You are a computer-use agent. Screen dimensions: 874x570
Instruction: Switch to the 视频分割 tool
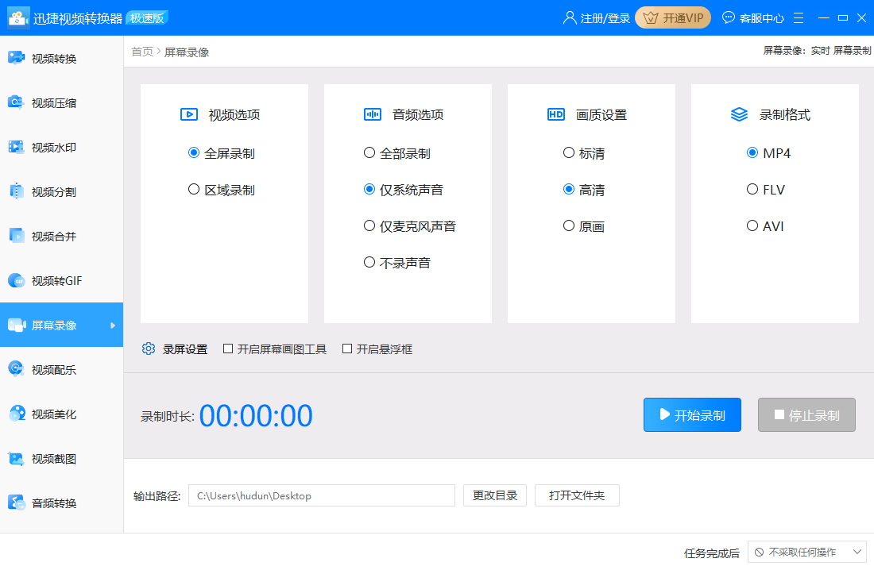(49, 191)
